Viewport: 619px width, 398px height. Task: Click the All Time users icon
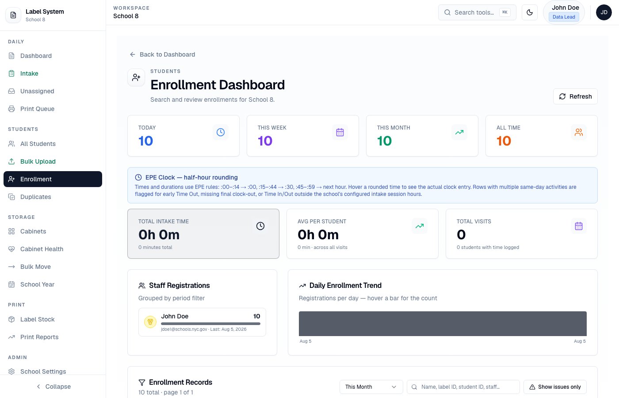tap(579, 132)
